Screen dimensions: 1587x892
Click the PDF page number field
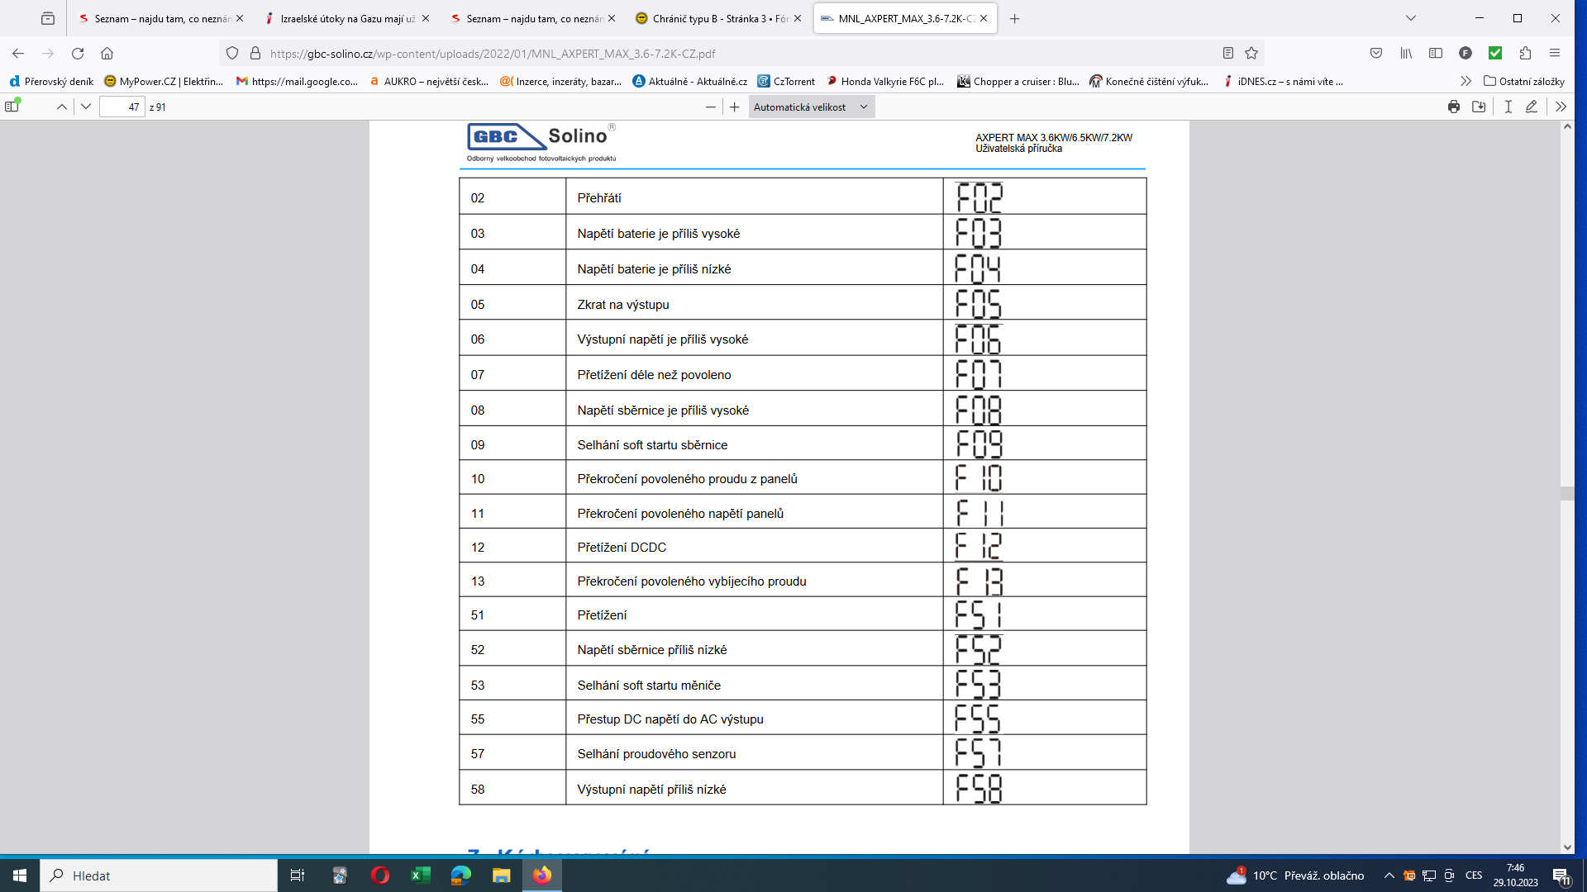122,107
